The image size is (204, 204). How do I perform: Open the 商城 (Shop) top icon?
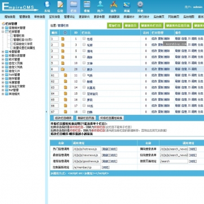127,6
